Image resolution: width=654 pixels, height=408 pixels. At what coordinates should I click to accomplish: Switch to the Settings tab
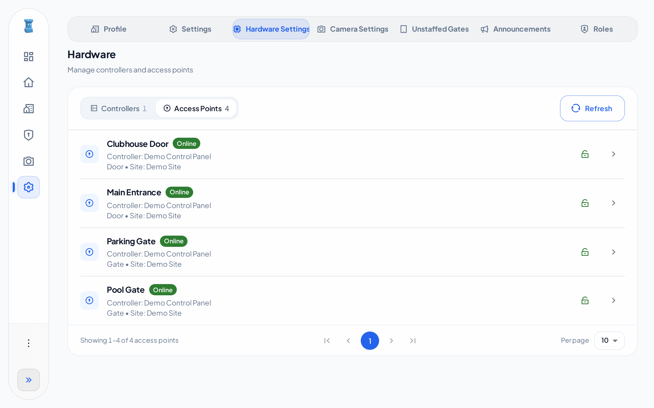point(190,29)
